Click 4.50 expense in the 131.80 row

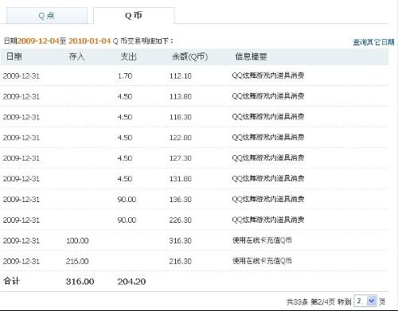(125, 179)
